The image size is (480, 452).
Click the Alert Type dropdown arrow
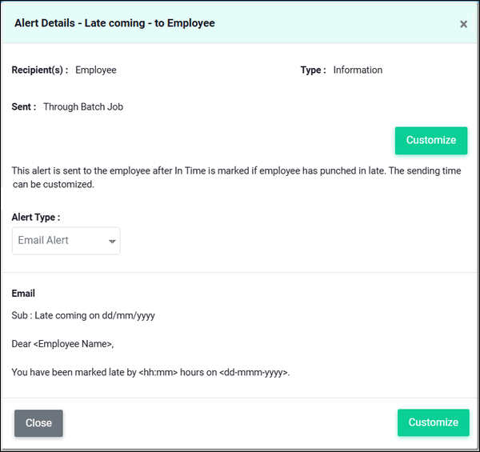113,241
